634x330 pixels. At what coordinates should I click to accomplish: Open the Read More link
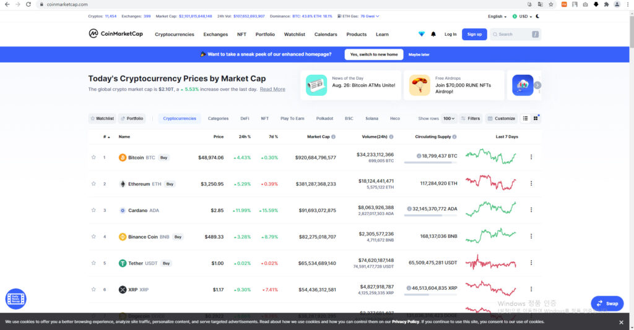pyautogui.click(x=272, y=89)
